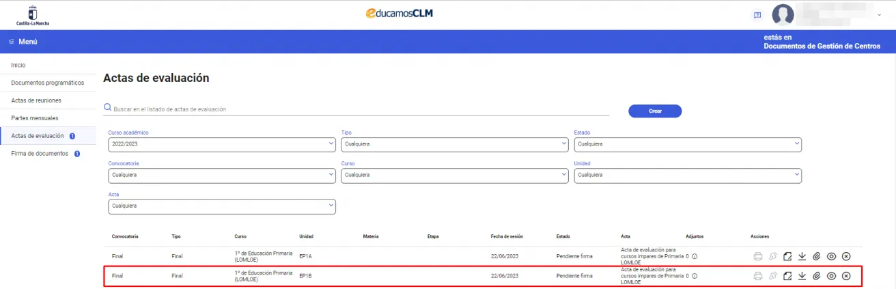Open the Convocatoria filter dropdown

pos(221,175)
